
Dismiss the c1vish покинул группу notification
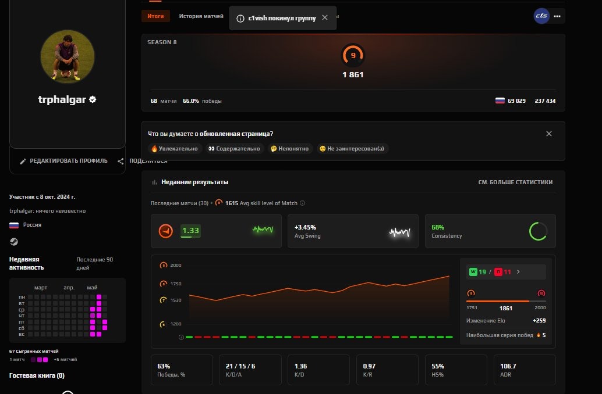point(325,17)
